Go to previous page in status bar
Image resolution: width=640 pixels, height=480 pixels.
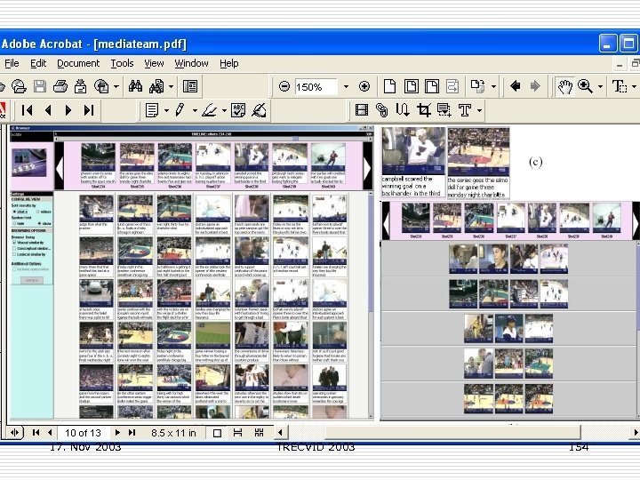[50, 433]
